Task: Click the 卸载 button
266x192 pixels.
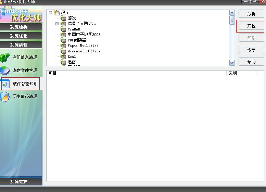Action: (251, 38)
